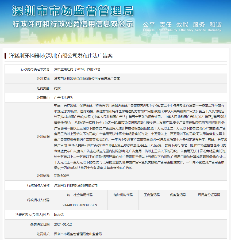Select the credit code 9144030061893936XN

click(x=80, y=205)
